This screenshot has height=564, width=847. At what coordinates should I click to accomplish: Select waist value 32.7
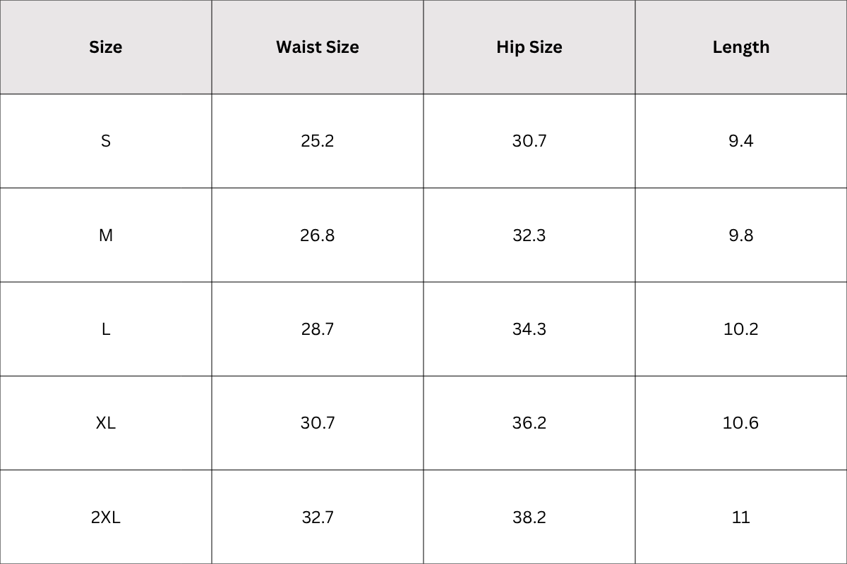(x=318, y=517)
